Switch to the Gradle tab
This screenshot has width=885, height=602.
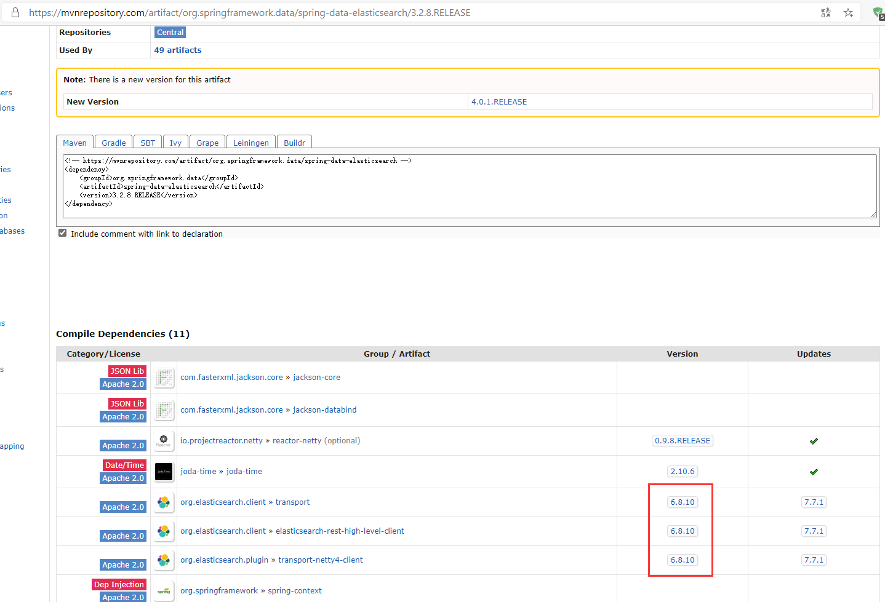point(113,142)
